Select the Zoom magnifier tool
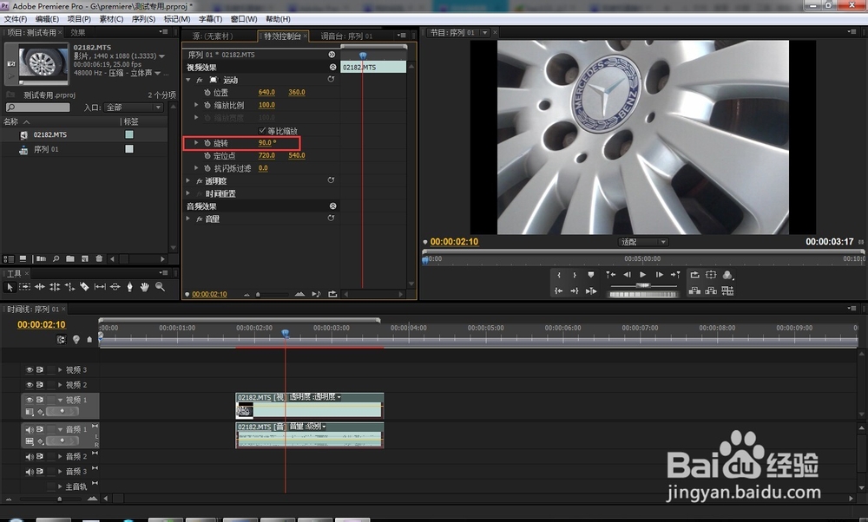This screenshot has height=522, width=868. pyautogui.click(x=160, y=286)
